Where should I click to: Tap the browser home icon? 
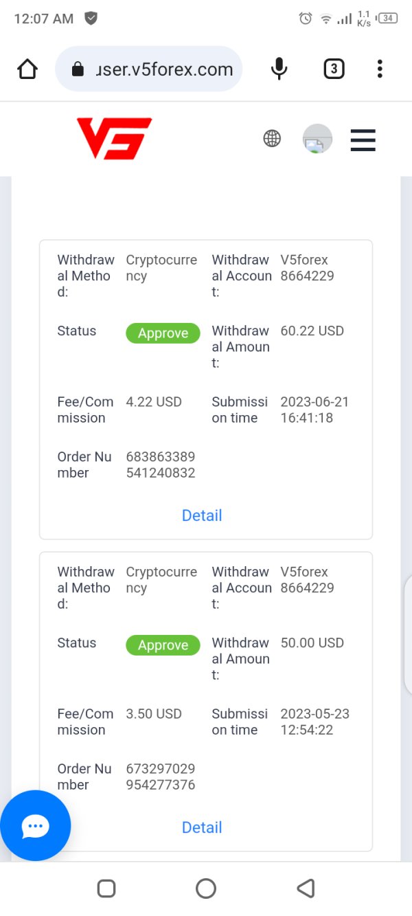(27, 69)
